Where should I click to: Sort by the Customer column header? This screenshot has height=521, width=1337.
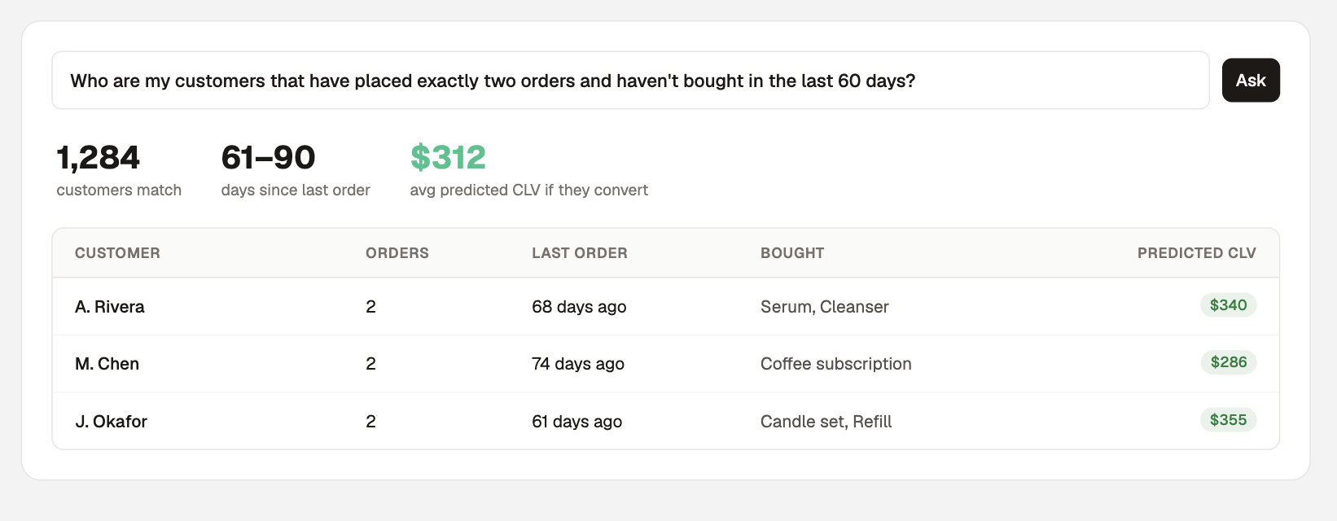pyautogui.click(x=117, y=253)
